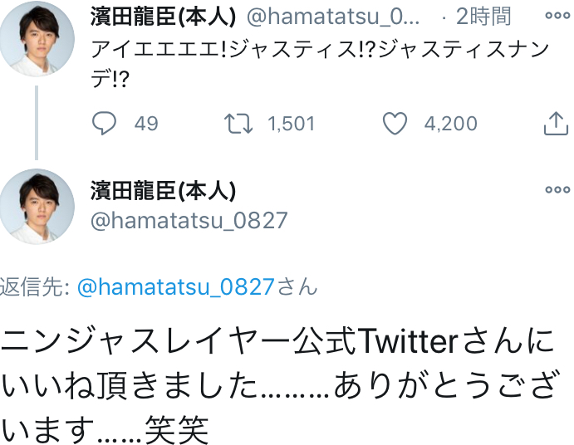Open the 濱田龍臣(本人) name on the reply tweet
This screenshot has height=445, width=574.
click(163, 190)
